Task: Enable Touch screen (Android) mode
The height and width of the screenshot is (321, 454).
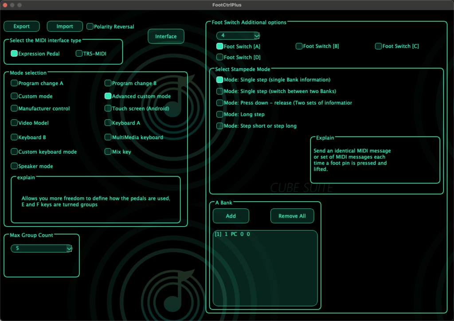Action: (x=108, y=109)
